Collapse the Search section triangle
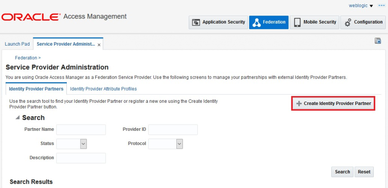 [18, 117]
